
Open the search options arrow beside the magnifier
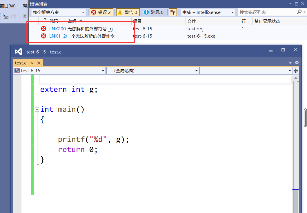click(x=304, y=12)
